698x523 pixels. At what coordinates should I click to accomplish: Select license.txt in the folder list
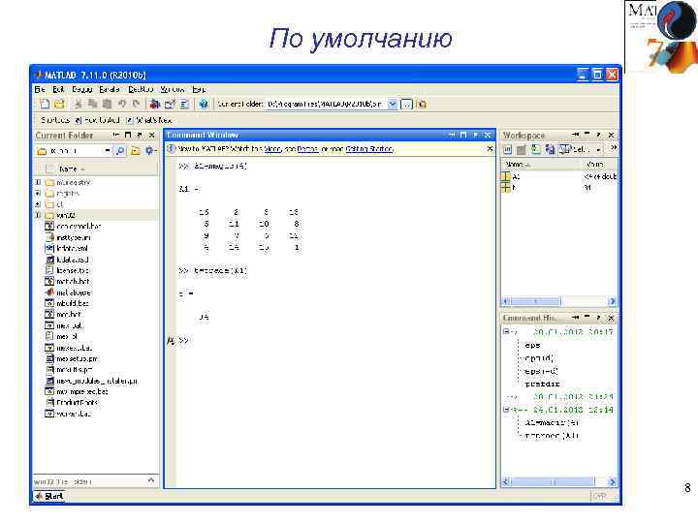point(67,270)
